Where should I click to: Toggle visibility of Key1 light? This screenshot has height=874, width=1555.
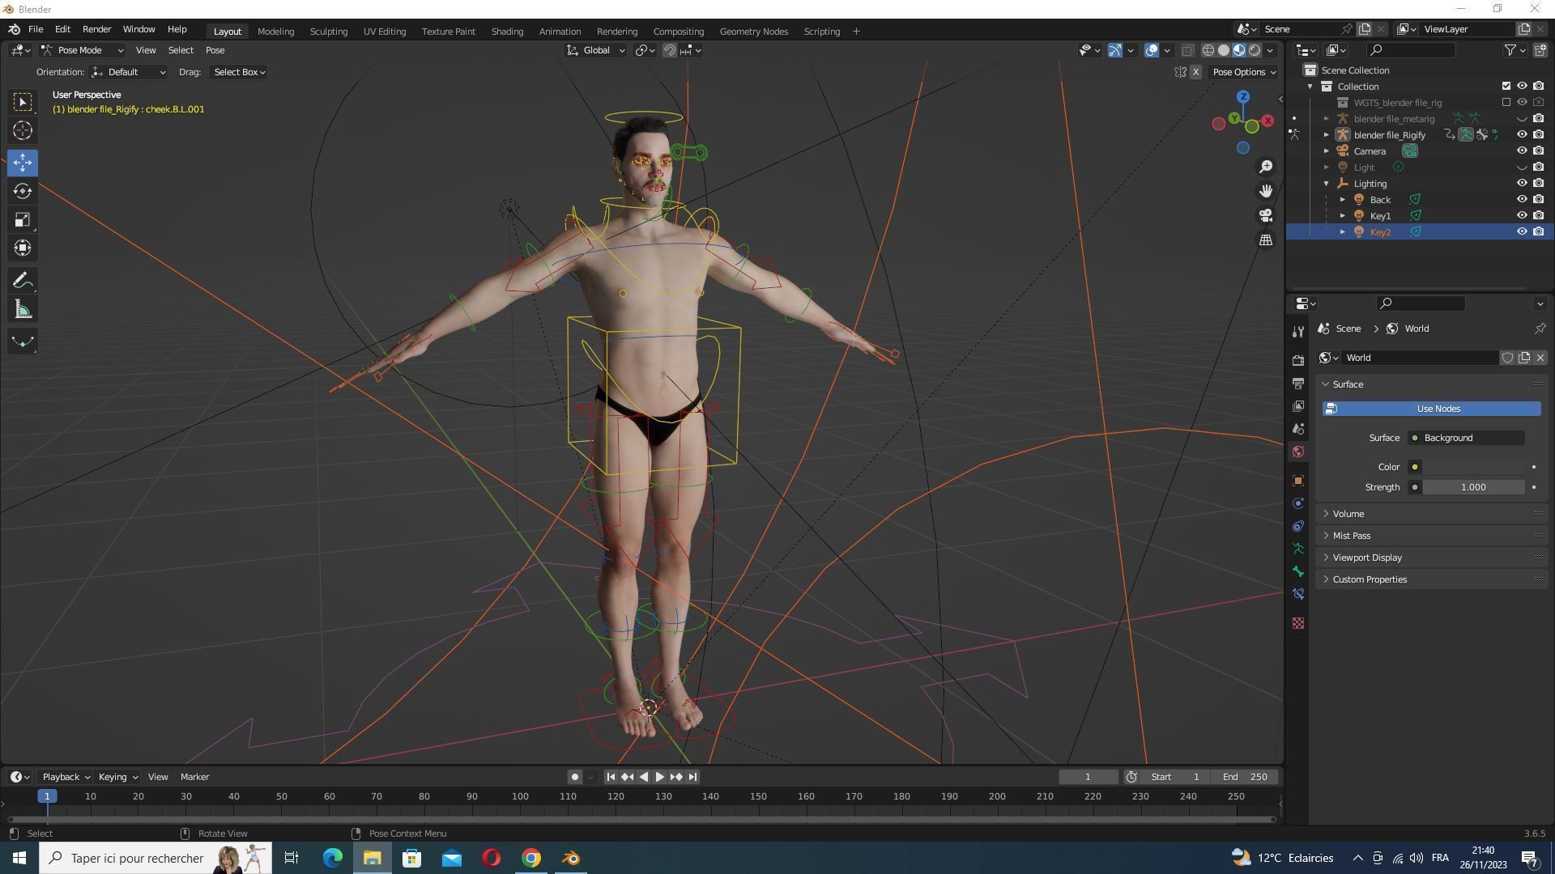(x=1522, y=216)
